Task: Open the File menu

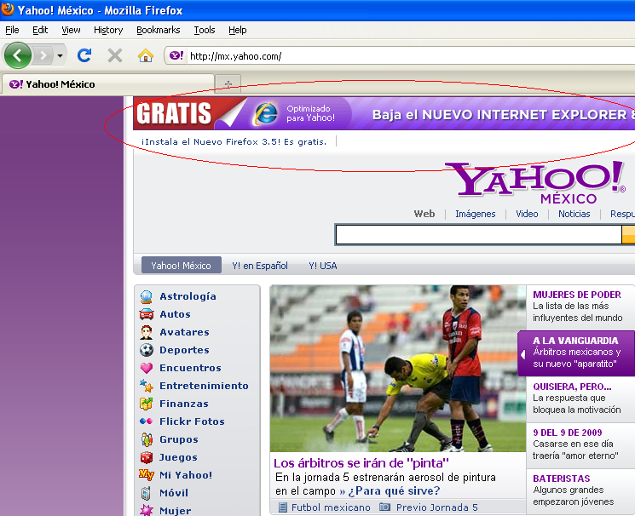Action: click(12, 30)
